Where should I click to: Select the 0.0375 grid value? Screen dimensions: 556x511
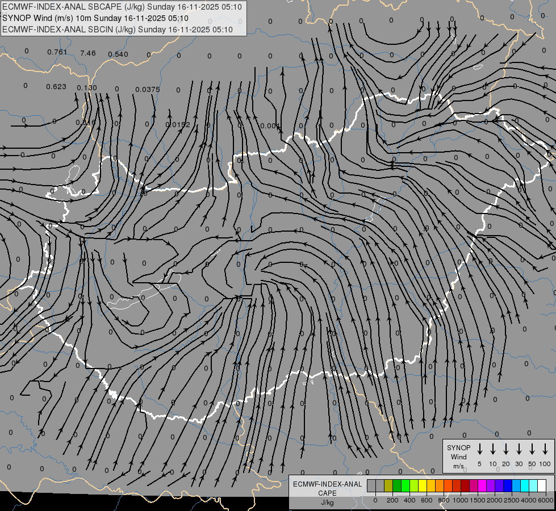click(x=148, y=89)
